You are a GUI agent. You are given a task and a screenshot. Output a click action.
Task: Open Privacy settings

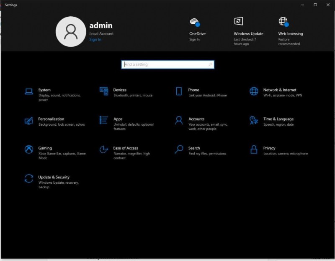[x=269, y=148]
